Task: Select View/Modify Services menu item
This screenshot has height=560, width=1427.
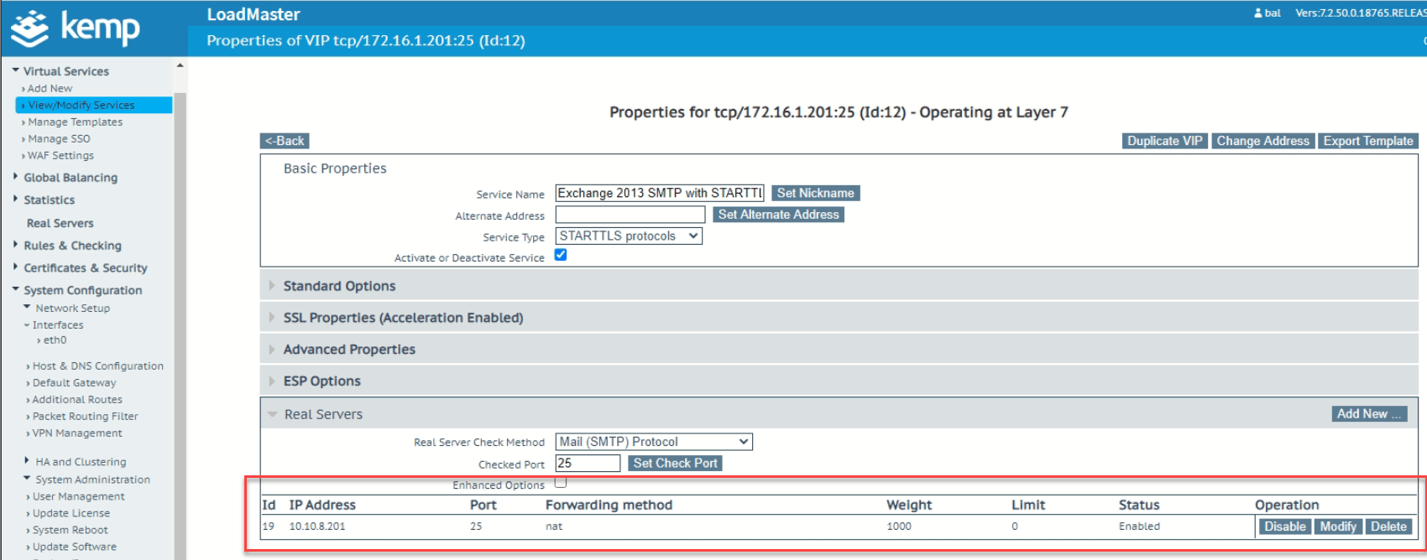Action: point(94,106)
